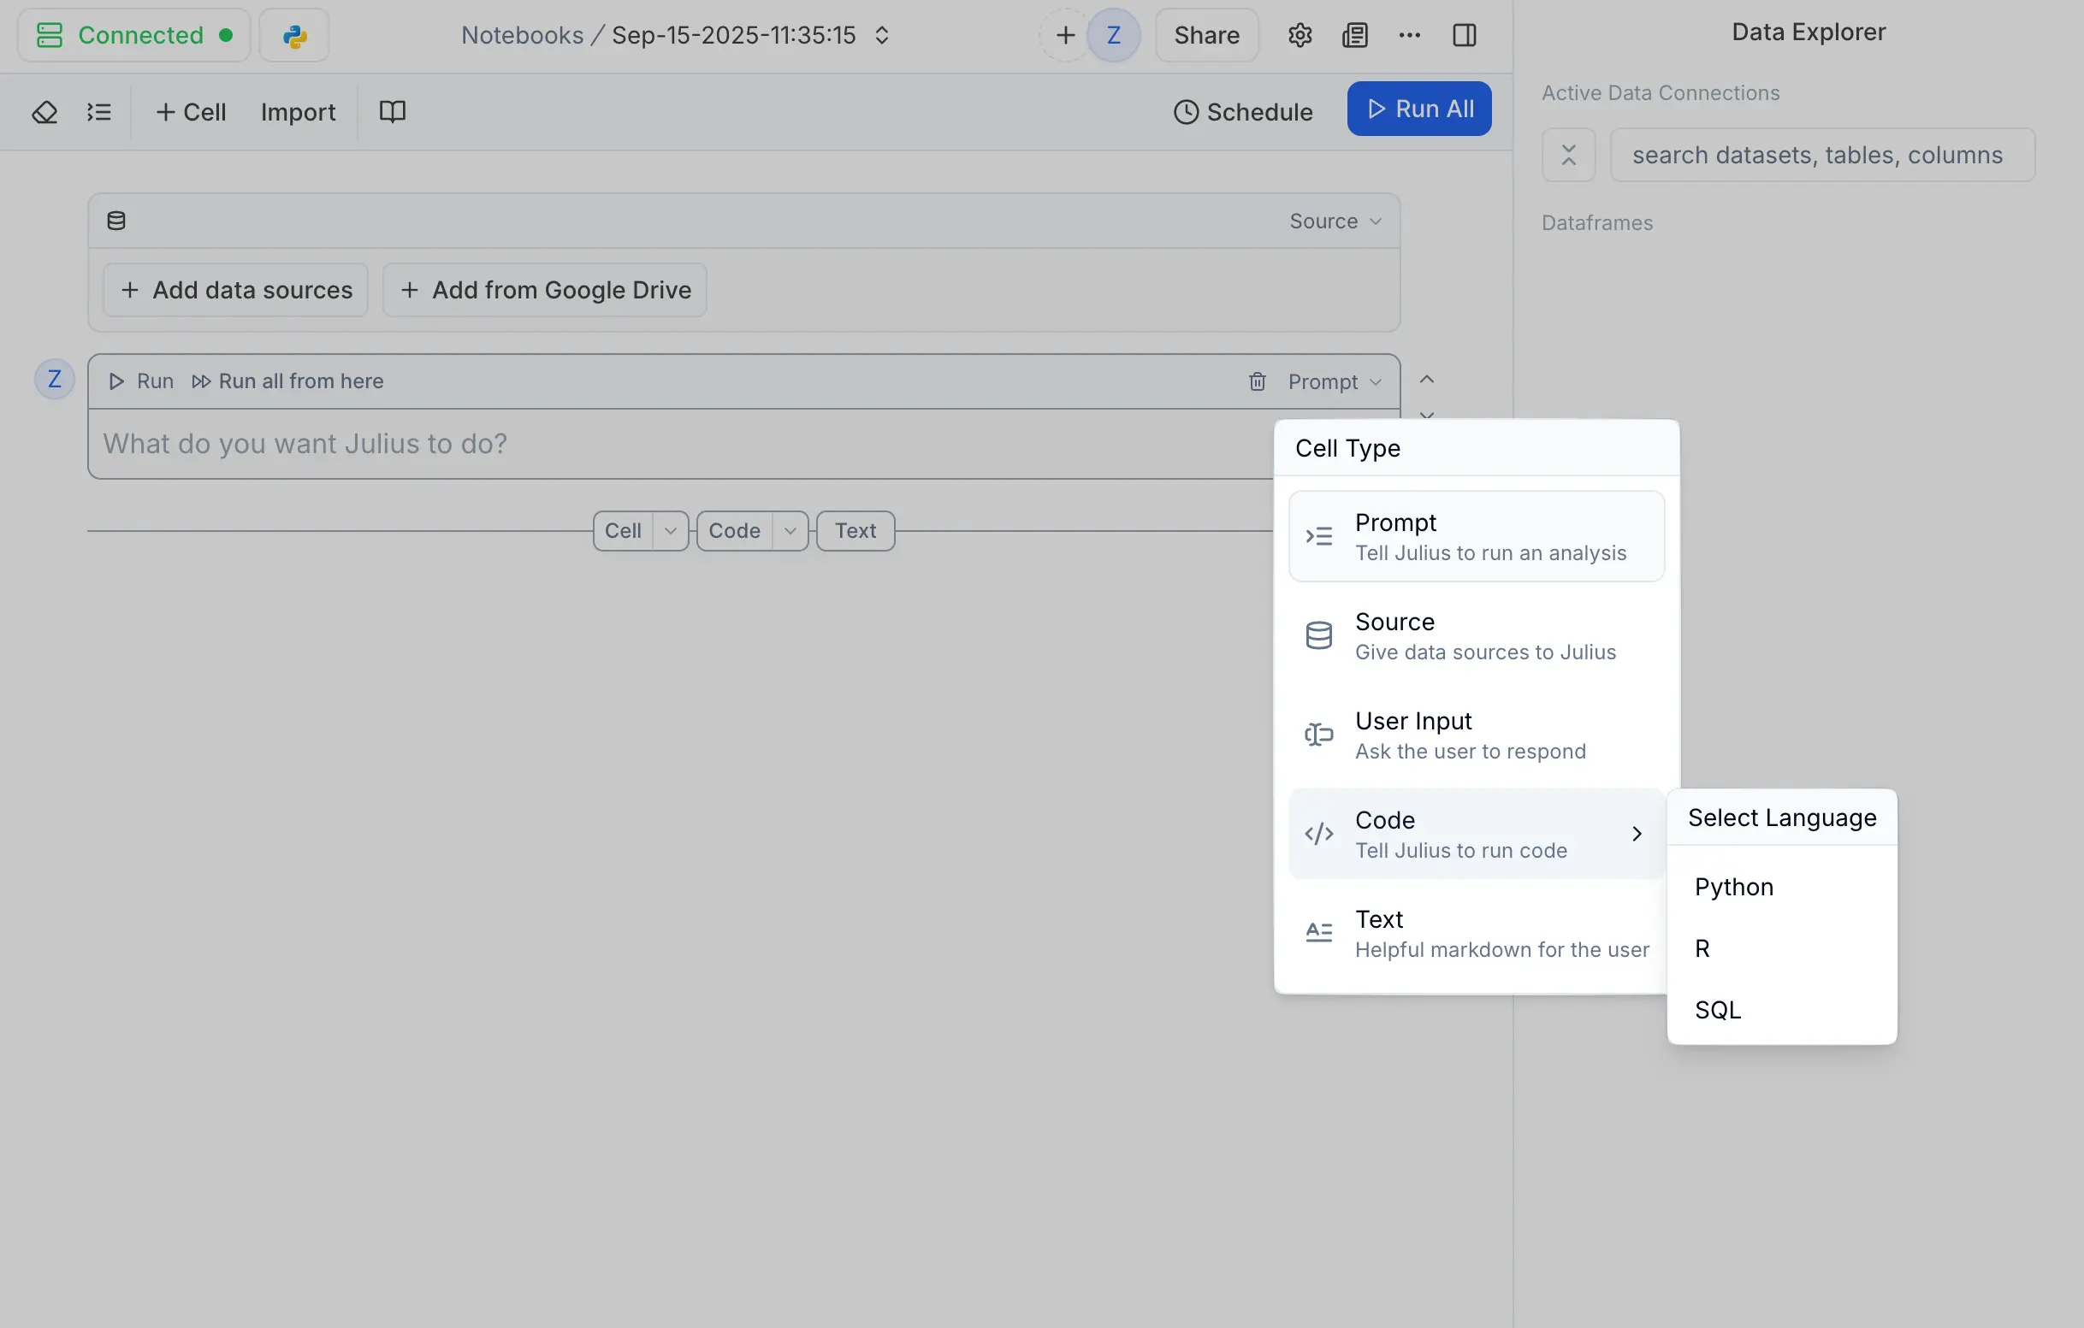The height and width of the screenshot is (1328, 2084).
Task: Expand the Code language dropdown arrow
Action: [790, 531]
